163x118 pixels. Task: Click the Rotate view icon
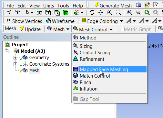point(92,13)
